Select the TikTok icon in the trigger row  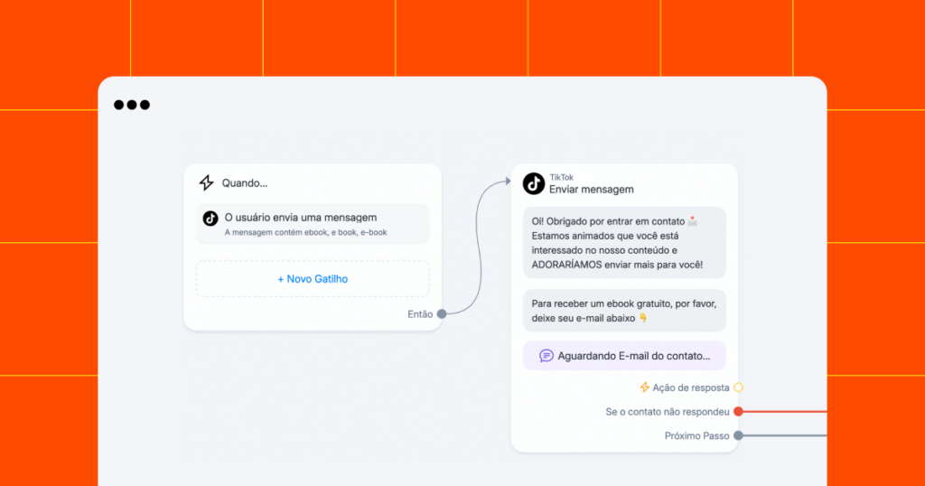coord(210,219)
